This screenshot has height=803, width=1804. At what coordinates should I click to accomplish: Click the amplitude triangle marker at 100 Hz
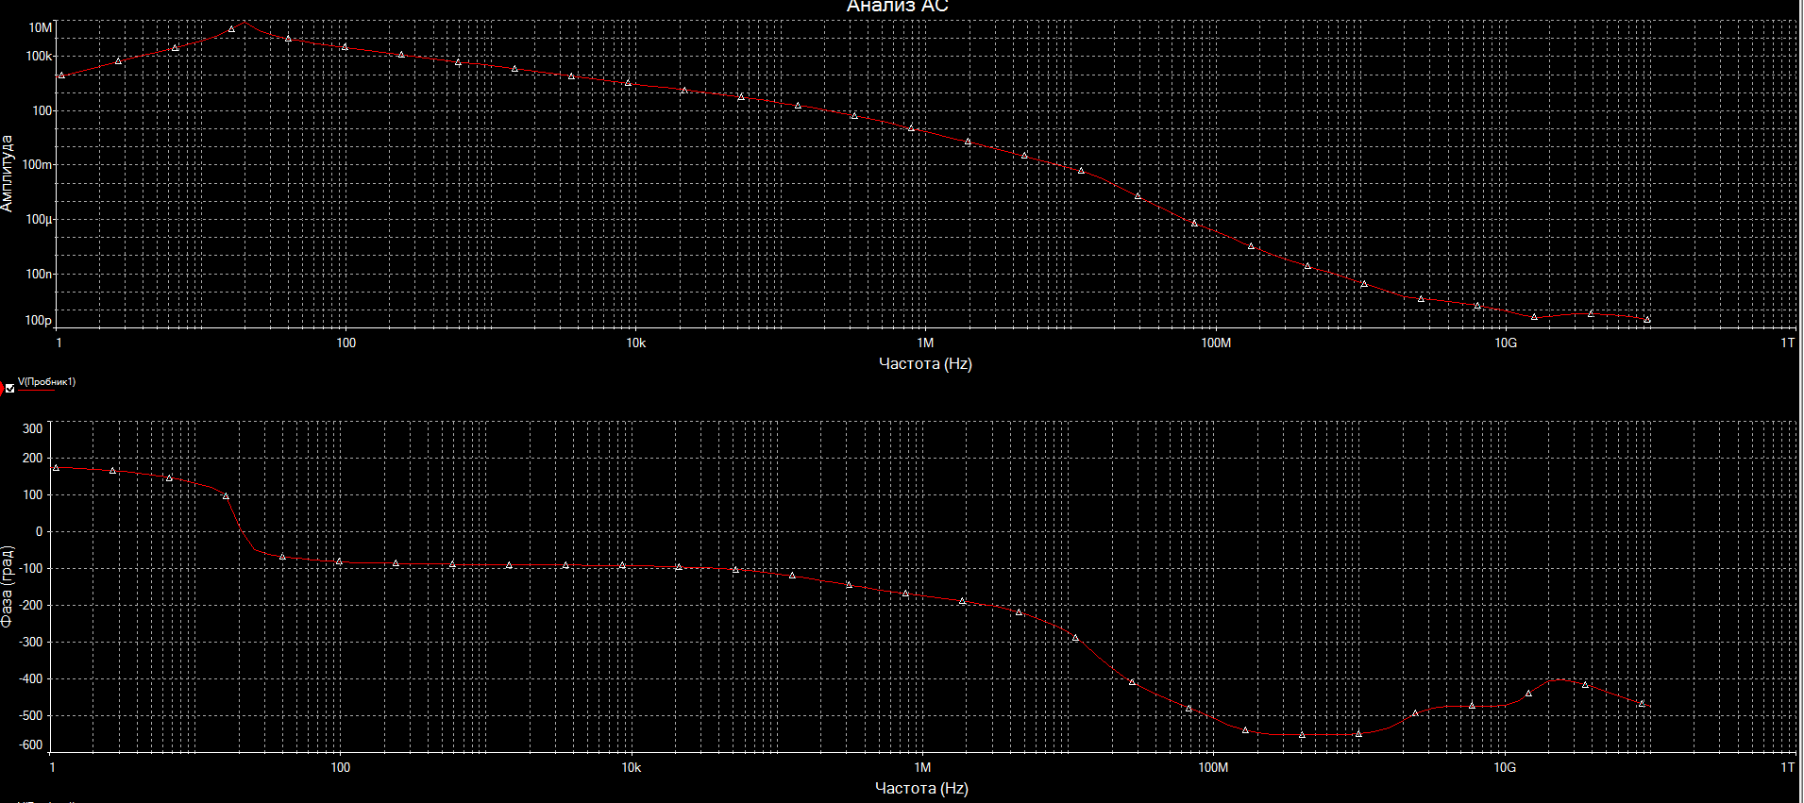345,46
